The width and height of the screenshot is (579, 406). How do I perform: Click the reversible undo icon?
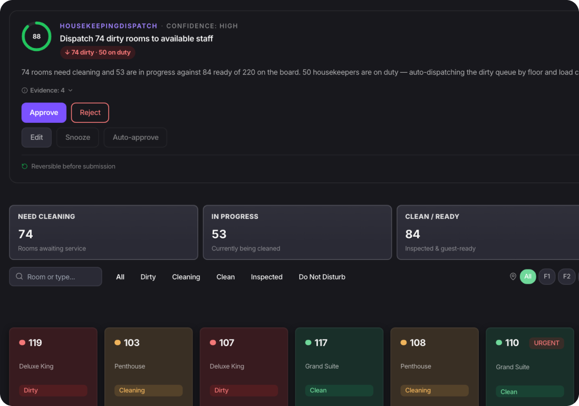(x=25, y=167)
